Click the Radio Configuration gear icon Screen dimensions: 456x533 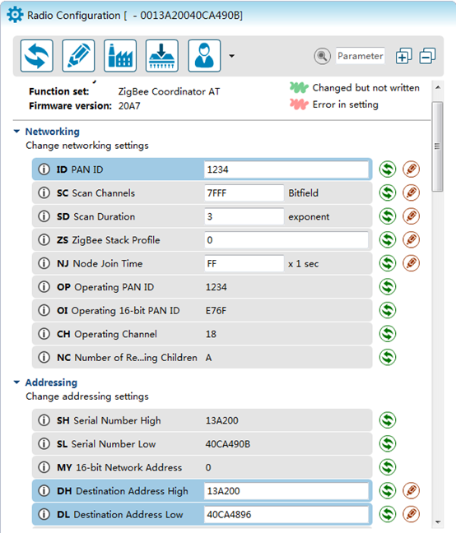[x=15, y=15]
